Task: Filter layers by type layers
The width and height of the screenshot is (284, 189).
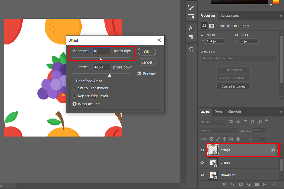Action: tap(245, 122)
